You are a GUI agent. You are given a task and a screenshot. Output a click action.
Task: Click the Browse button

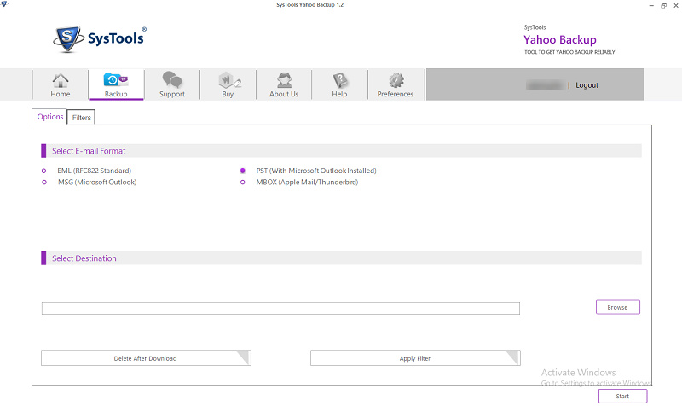click(617, 307)
